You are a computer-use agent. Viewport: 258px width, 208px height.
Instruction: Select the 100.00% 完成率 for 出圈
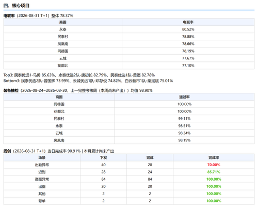tap(214, 186)
